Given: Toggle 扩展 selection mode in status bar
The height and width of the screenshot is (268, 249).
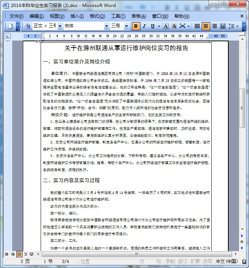Looking at the screenshot, I should [x=195, y=261].
